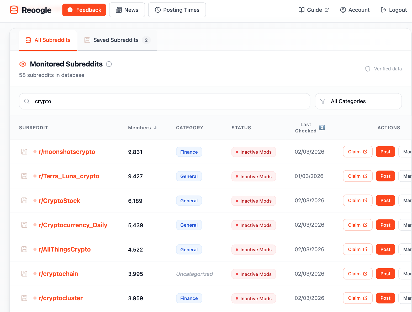Open the r/Terra_Luna_crypto subreddit link
This screenshot has width=412, height=312.
point(69,176)
